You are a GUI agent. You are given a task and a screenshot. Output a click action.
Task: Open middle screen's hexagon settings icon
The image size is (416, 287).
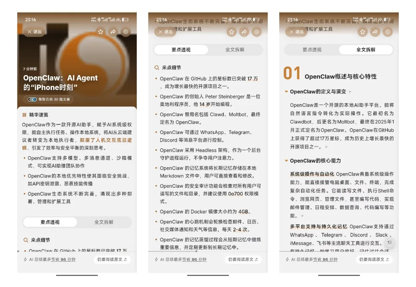tap(257, 32)
